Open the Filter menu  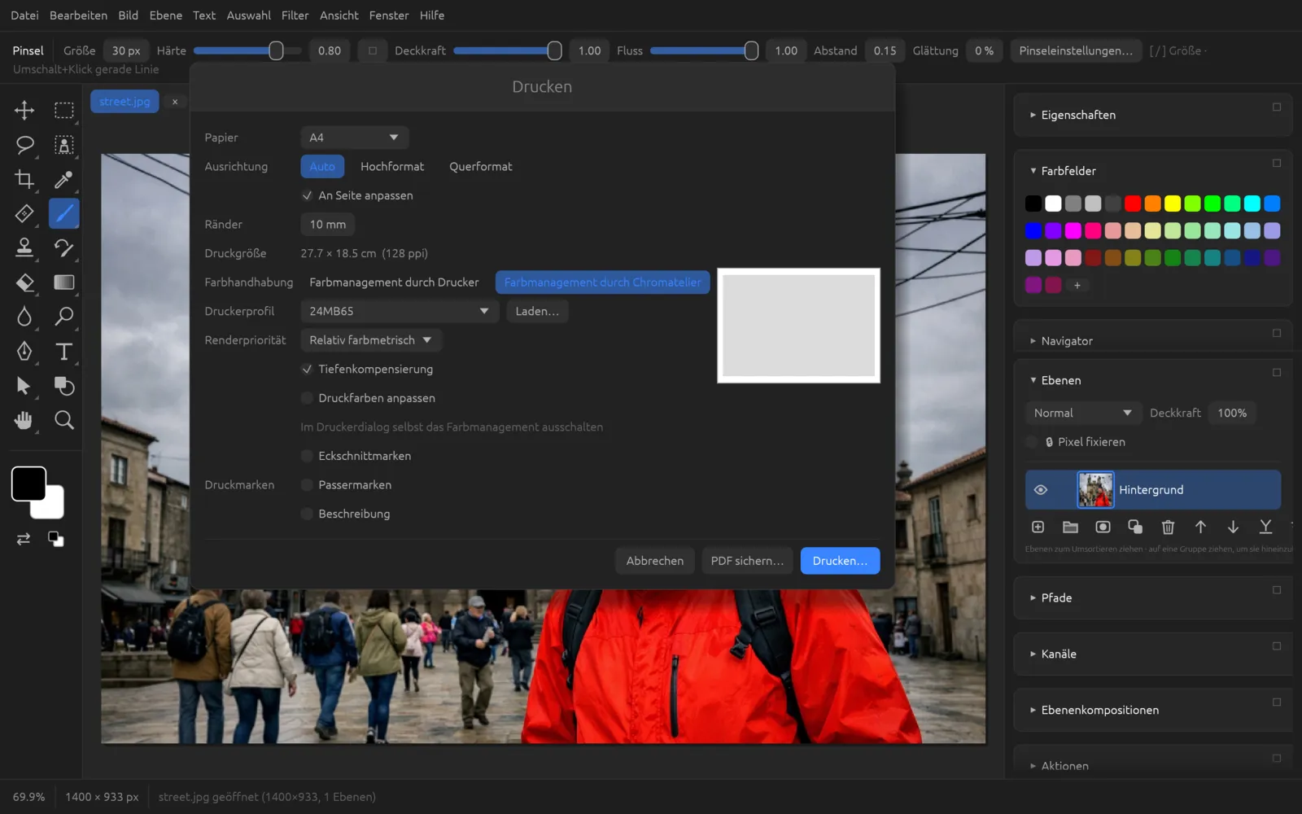295,15
